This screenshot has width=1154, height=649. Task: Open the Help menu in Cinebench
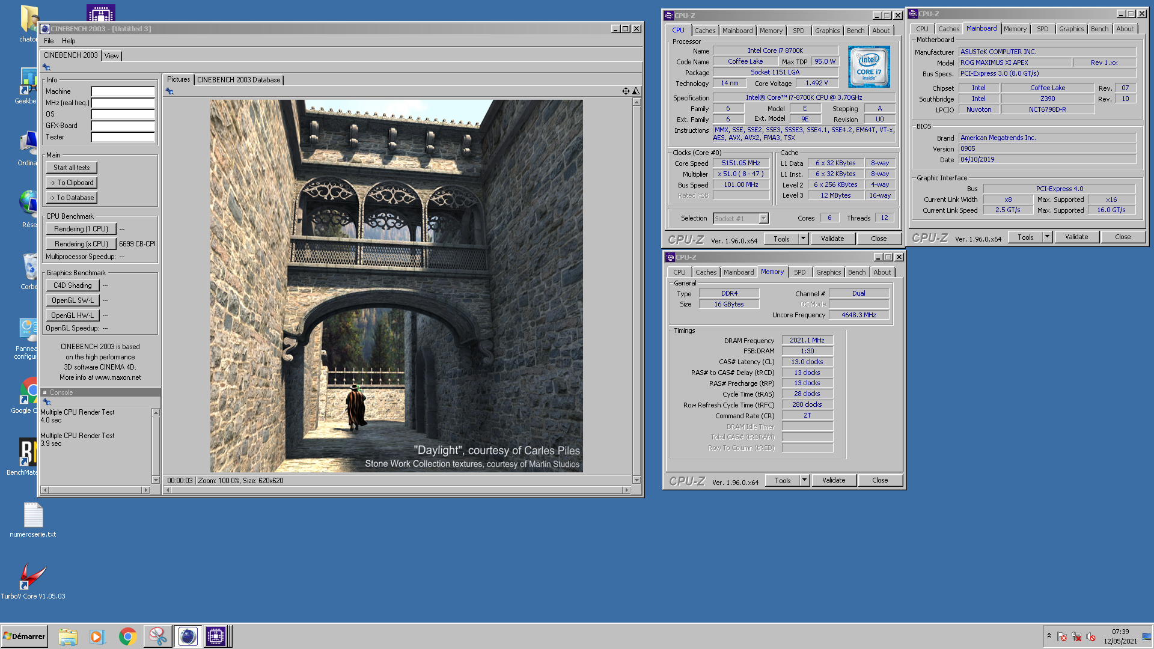69,41
